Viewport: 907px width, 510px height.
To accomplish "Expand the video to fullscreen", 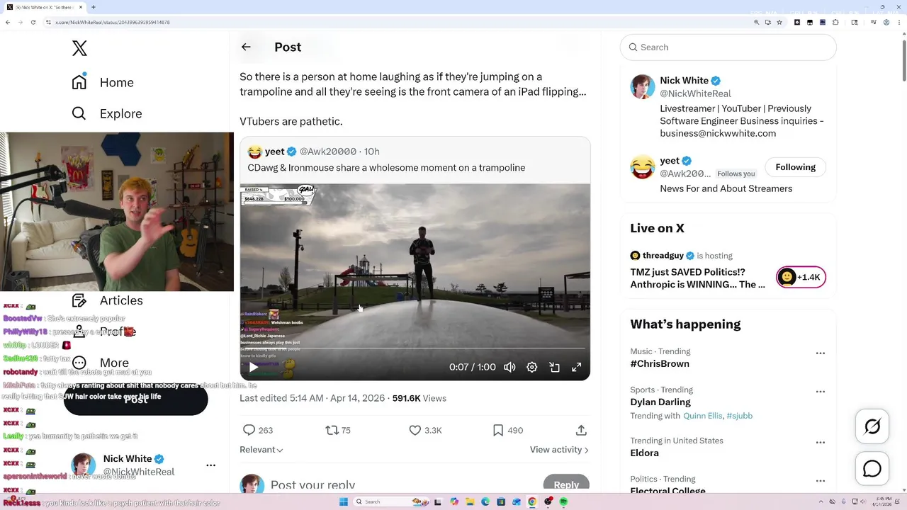I will tap(577, 367).
